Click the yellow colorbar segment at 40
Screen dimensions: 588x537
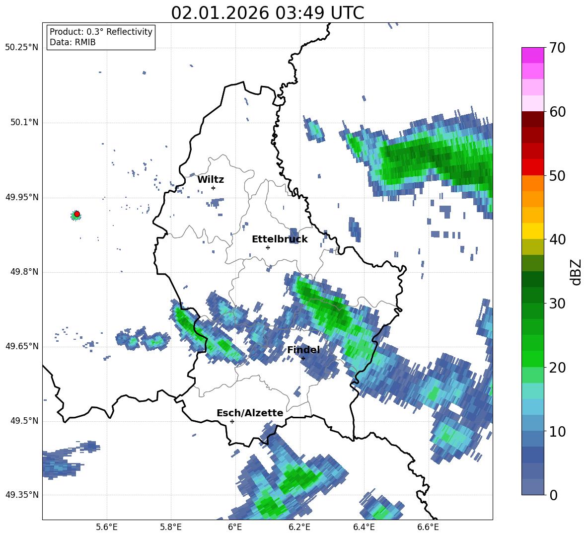click(532, 231)
